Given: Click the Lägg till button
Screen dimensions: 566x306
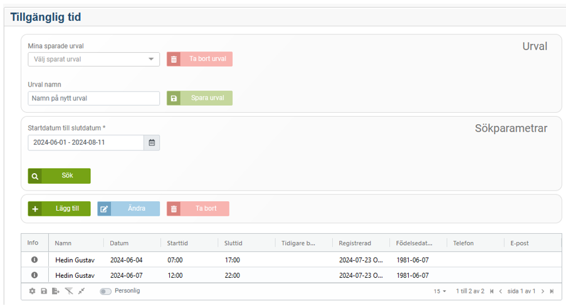Looking at the screenshot, I should (x=59, y=209).
